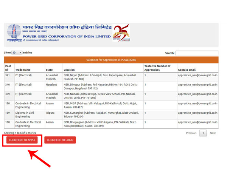Select page number 1
Viewport: 227px width, 170px height.
[203, 133]
